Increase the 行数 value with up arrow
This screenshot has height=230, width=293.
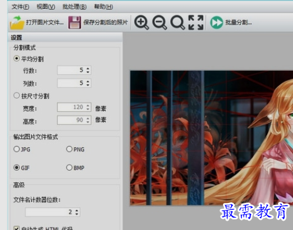88,68
